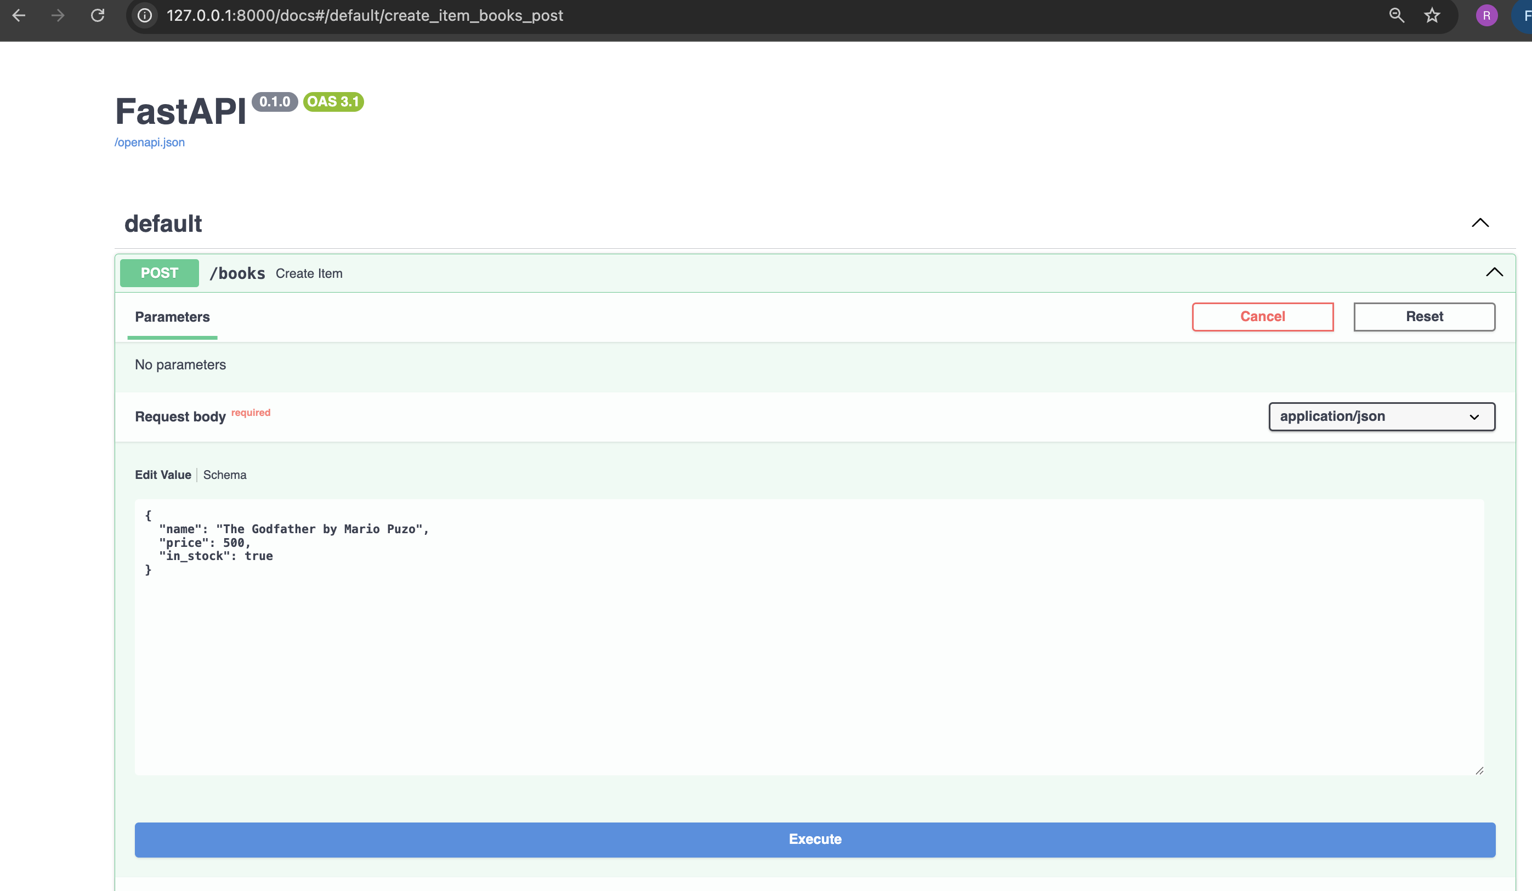The width and height of the screenshot is (1532, 891).
Task: Click the Edit Value label
Action: [x=163, y=475]
